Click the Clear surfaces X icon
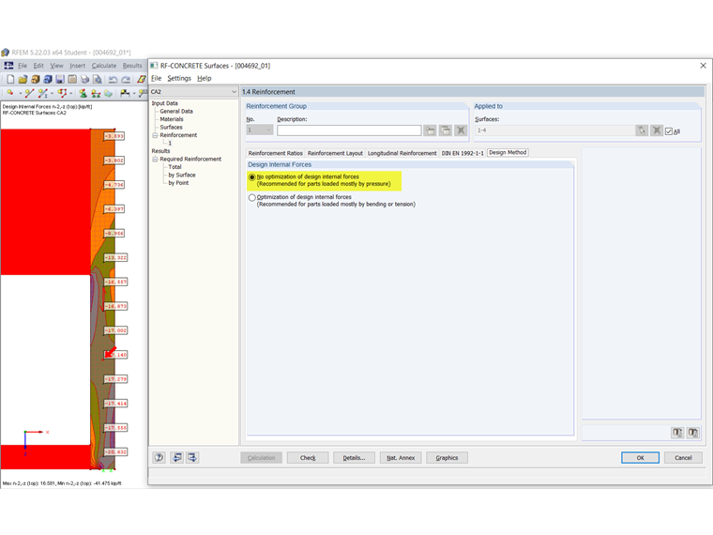The width and height of the screenshot is (713, 535). pos(656,130)
